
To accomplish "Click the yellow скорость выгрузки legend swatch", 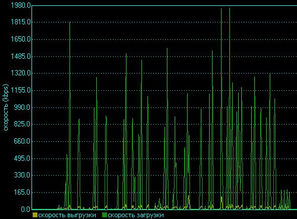I will 35,215.
